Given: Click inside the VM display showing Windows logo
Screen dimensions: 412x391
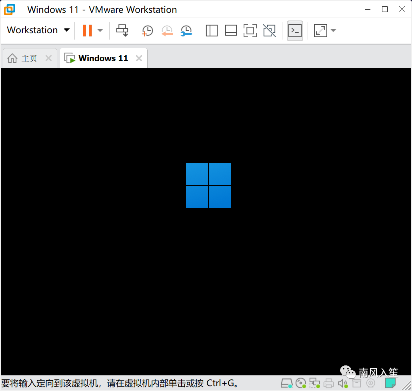Looking at the screenshot, I should pos(206,221).
